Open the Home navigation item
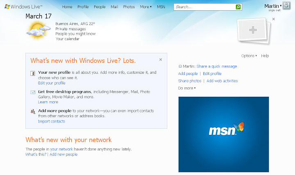 (67, 7)
